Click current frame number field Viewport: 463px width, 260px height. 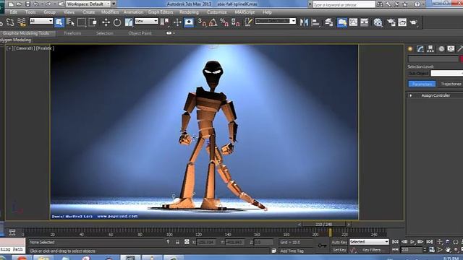coord(412,250)
